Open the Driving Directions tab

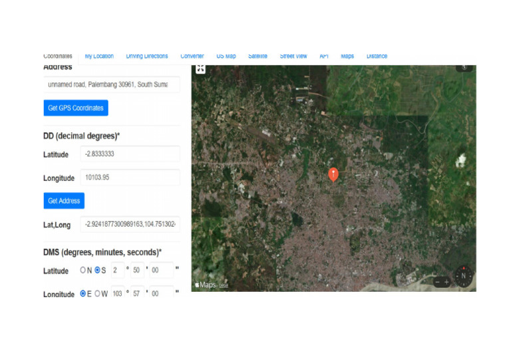(146, 57)
